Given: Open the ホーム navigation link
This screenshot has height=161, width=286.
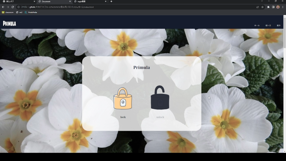Looking at the screenshot, I should pyautogui.click(x=257, y=25).
